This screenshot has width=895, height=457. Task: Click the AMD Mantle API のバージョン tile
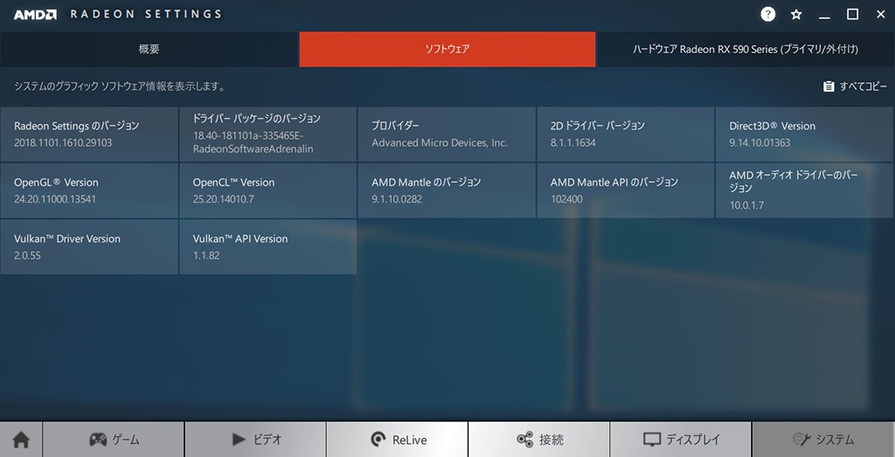tap(626, 190)
